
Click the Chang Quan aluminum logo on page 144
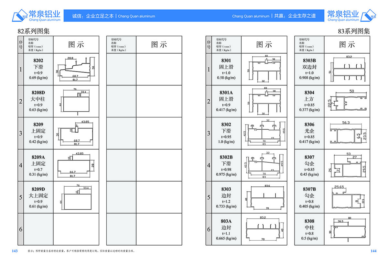tap(352, 16)
